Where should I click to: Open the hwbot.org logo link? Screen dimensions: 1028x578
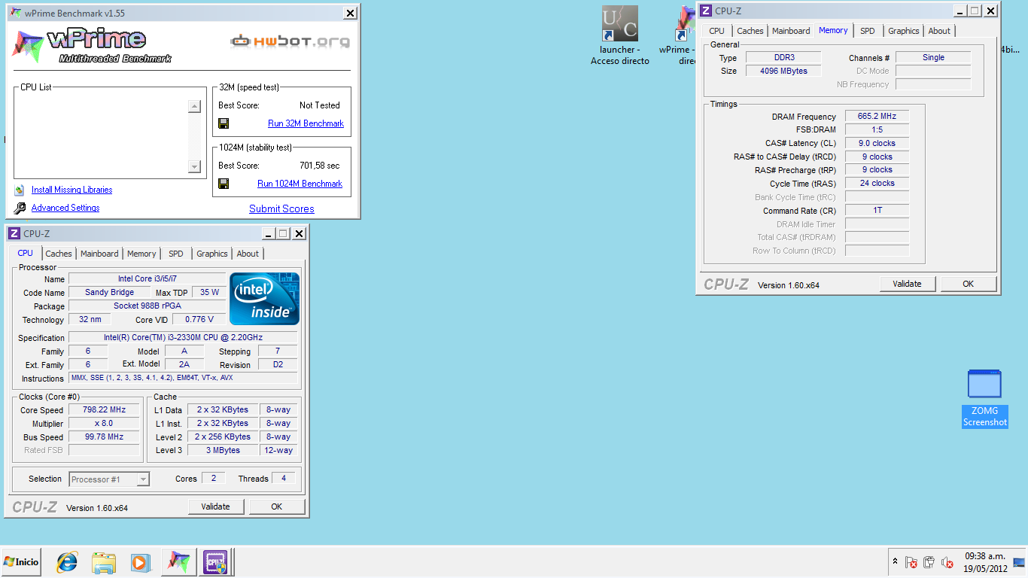(290, 41)
